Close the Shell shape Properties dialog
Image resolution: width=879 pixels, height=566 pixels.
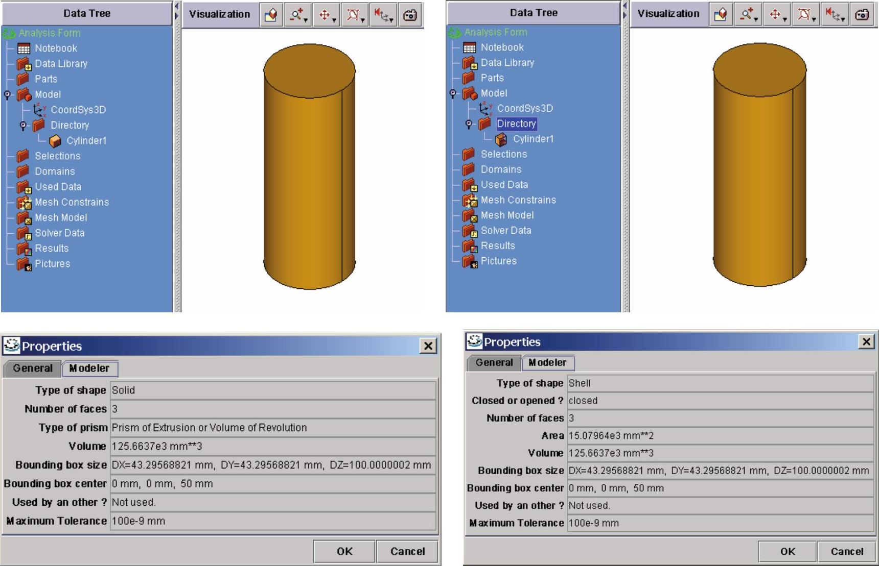pos(866,341)
